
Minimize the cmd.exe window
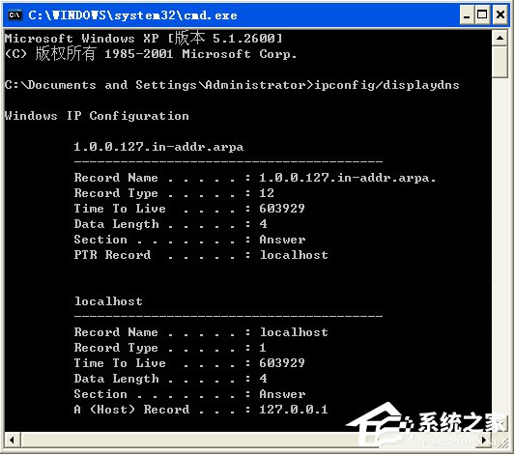[x=466, y=15]
